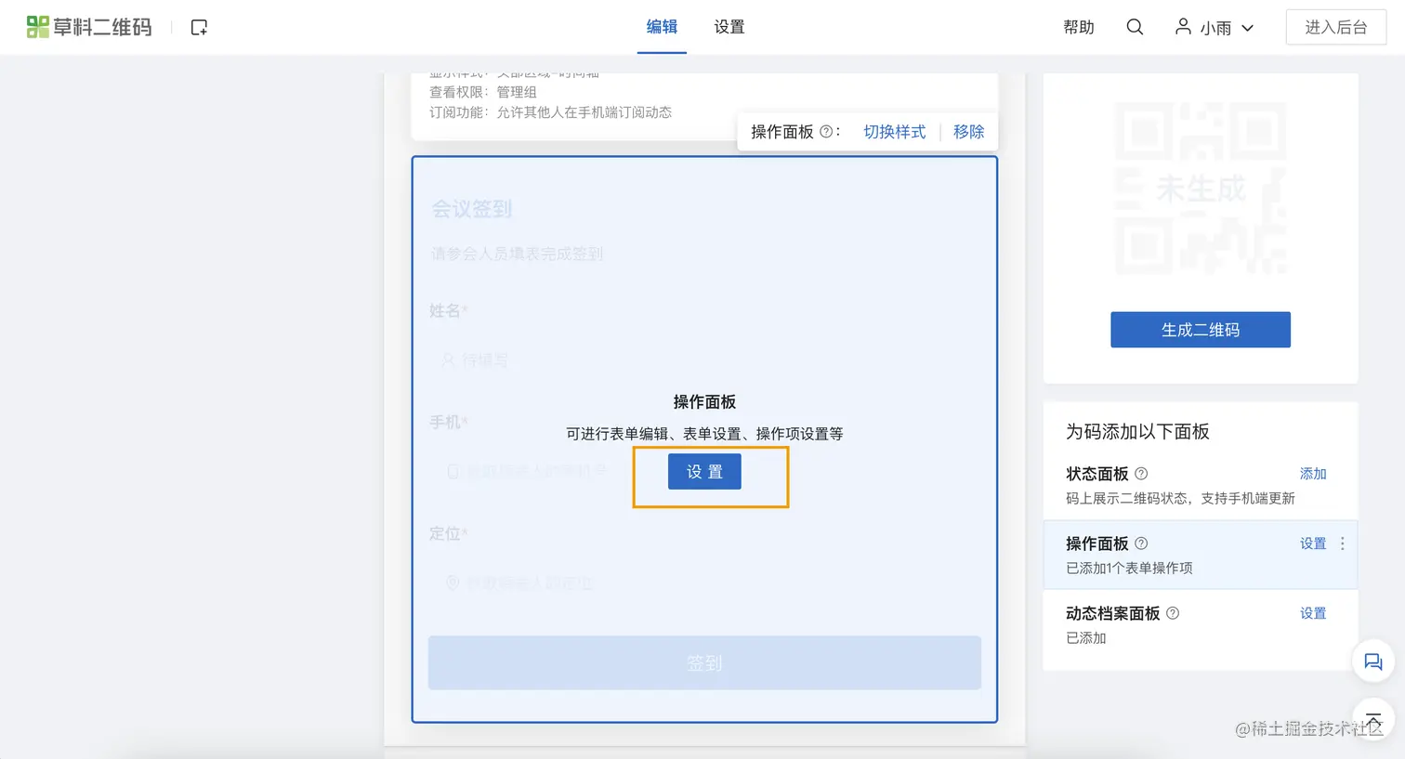Viewport: 1405px width, 759px height.
Task: Click the 姓名 input field
Action: coord(704,360)
